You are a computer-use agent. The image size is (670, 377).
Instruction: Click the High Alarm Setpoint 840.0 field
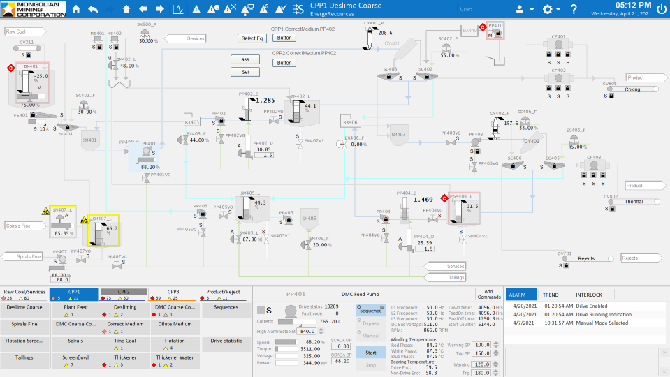click(307, 331)
